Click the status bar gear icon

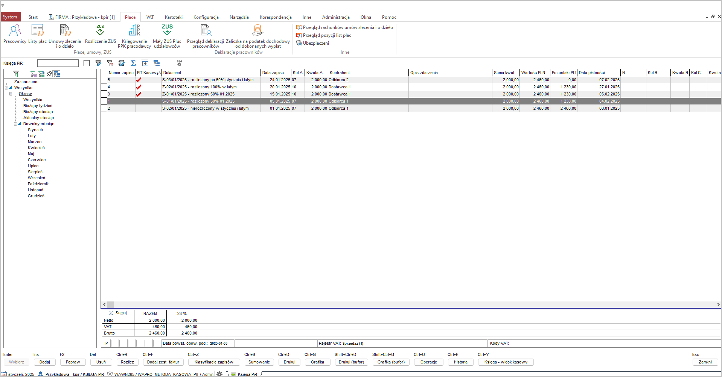click(219, 374)
